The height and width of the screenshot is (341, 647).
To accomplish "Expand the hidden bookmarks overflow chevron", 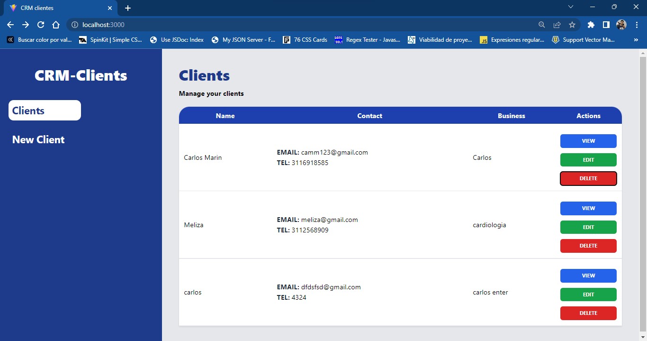I will 637,40.
